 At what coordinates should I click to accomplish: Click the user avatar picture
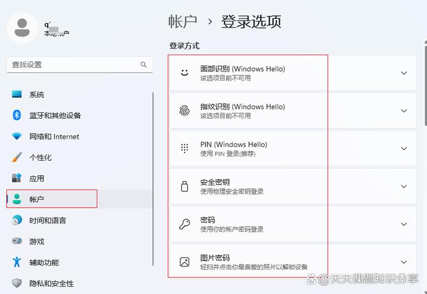click(x=22, y=28)
